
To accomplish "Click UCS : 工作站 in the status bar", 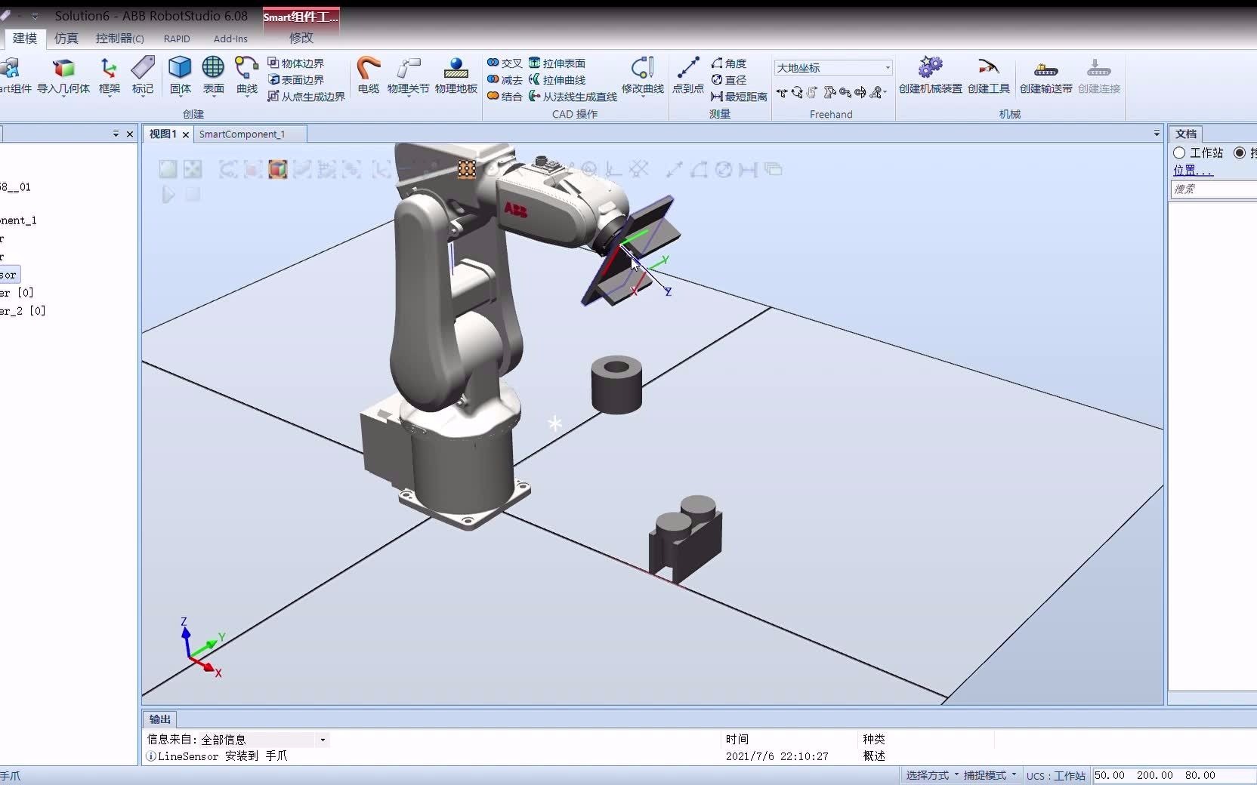I will [x=1056, y=776].
